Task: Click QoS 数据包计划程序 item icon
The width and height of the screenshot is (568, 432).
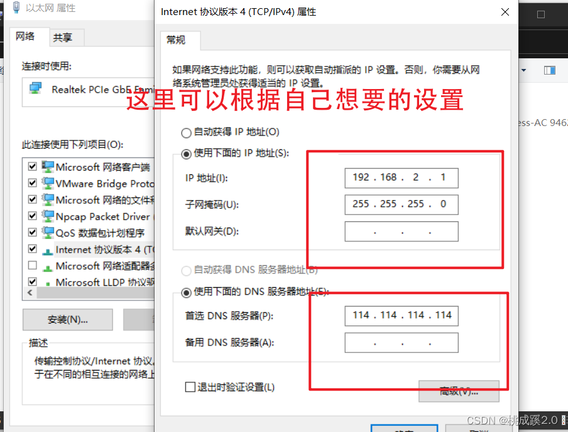Action: (48, 233)
